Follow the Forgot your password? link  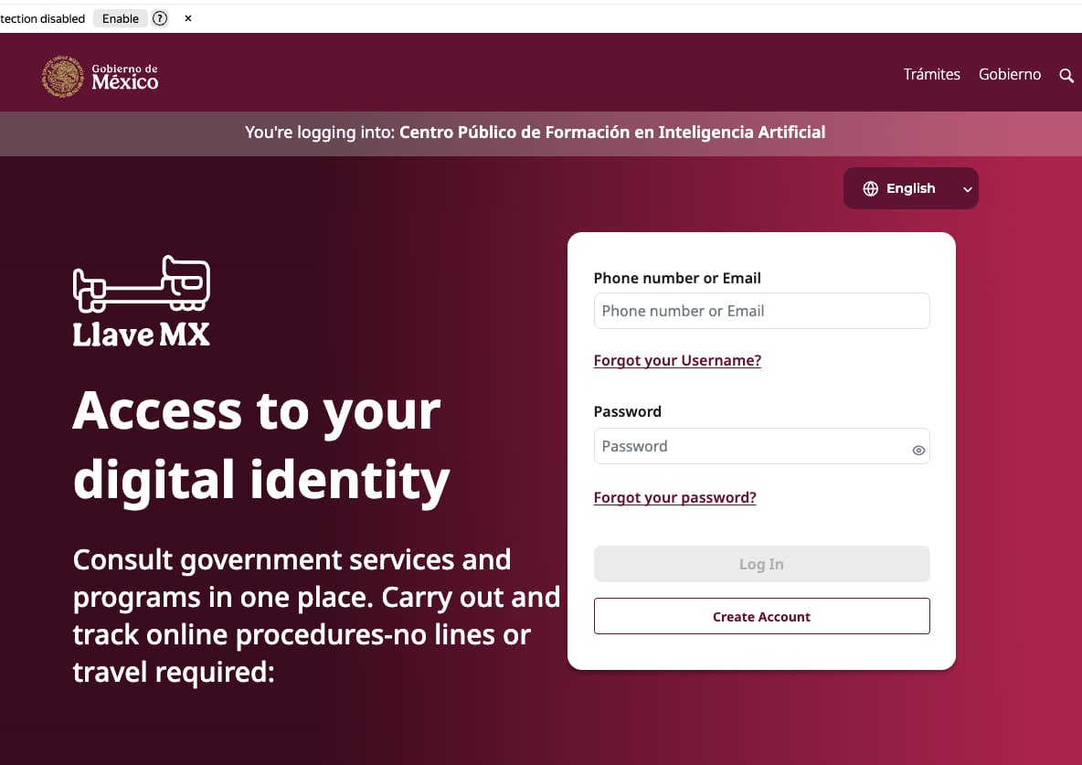coord(674,497)
